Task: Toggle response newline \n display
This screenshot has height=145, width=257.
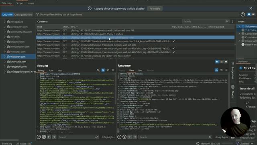Action: coord(221,70)
